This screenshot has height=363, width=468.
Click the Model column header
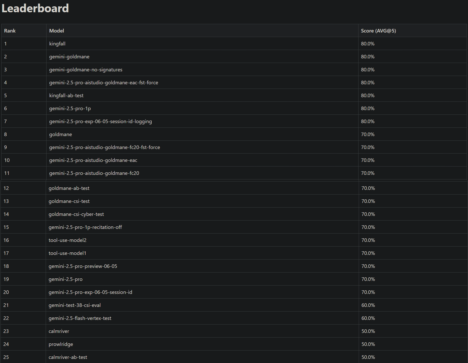[56, 31]
